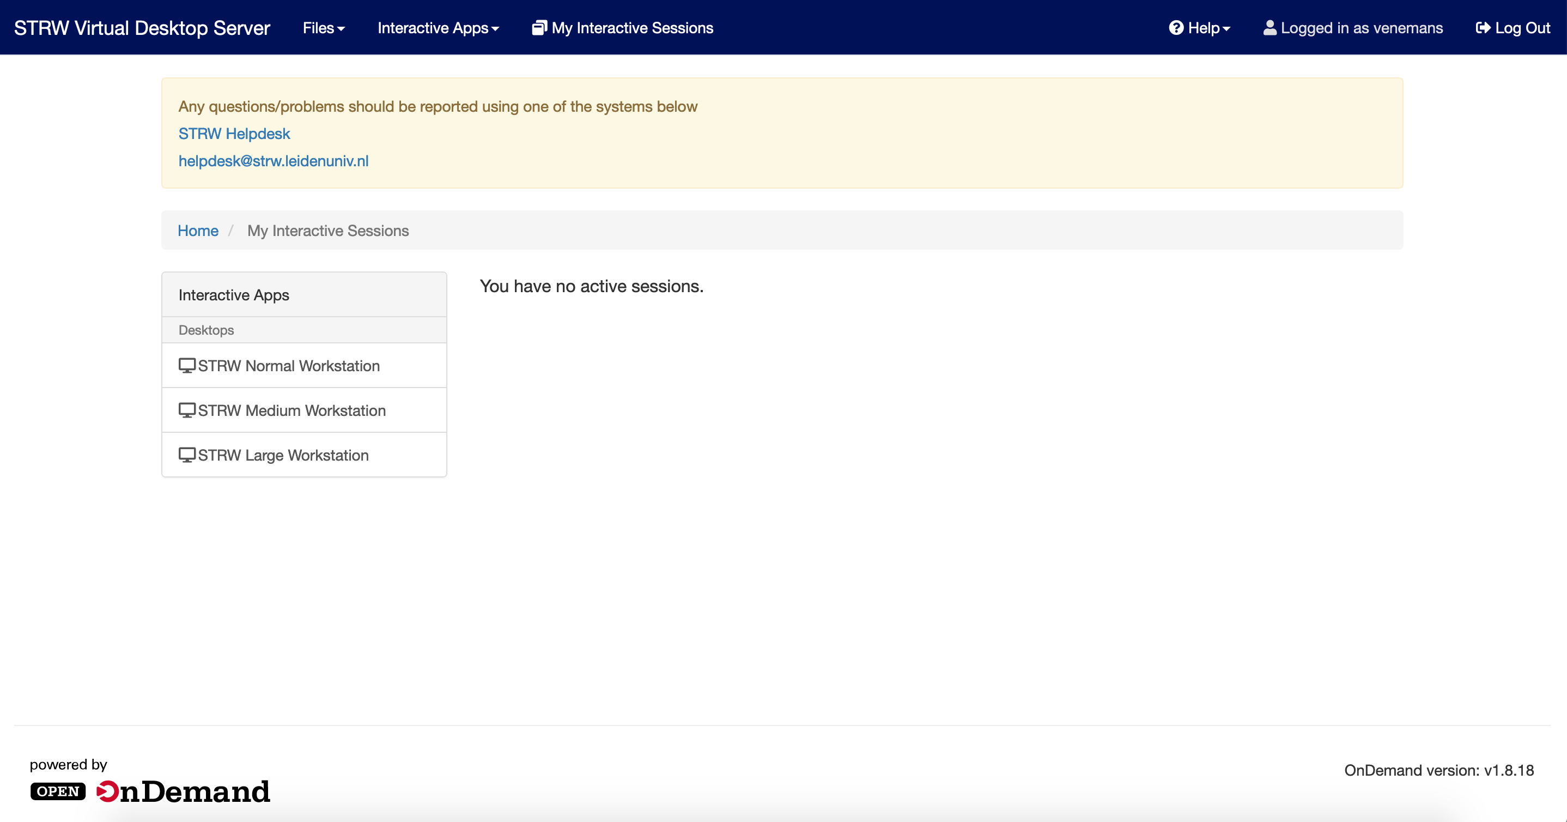Click the STRW Virtual Desktop Server title
This screenshot has height=822, width=1567.
coord(142,28)
